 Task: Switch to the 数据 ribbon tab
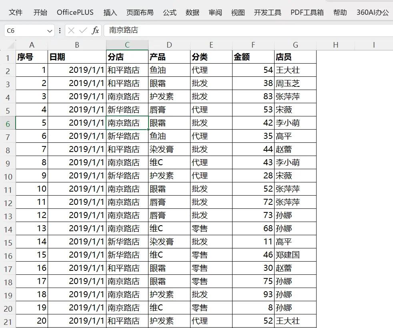point(192,12)
